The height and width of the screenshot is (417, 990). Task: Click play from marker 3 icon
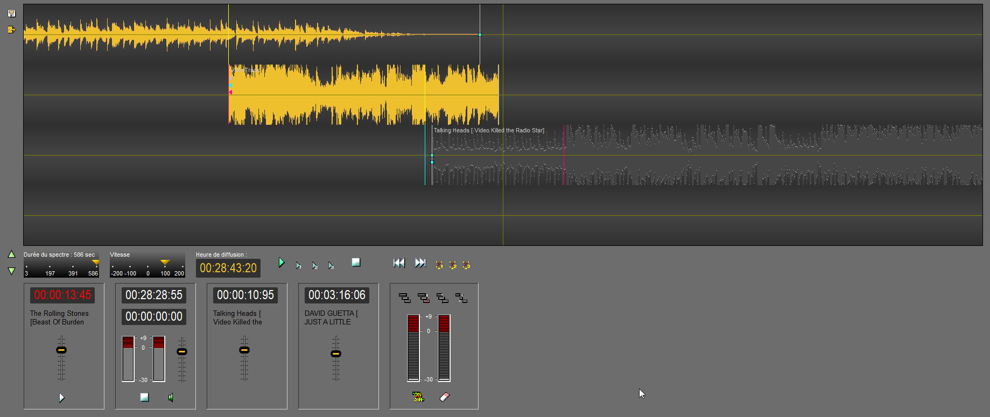click(x=331, y=265)
